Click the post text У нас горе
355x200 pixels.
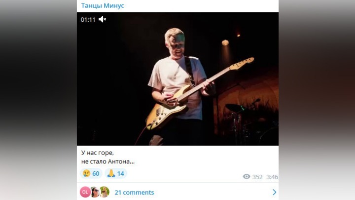(x=98, y=153)
